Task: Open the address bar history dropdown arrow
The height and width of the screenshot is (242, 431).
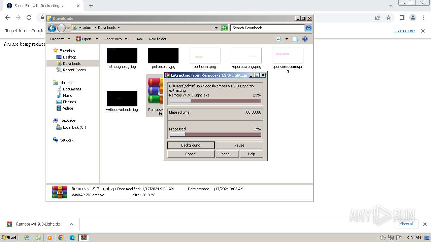Action: click(216, 28)
